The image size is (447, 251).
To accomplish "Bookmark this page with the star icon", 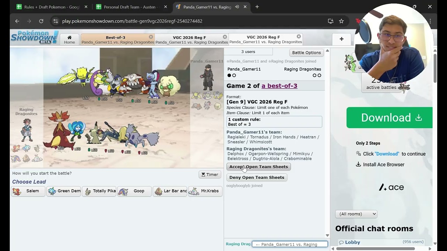I will 341,21.
